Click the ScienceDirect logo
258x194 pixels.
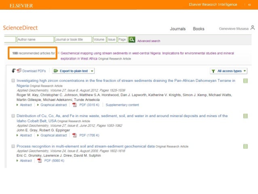(20, 28)
